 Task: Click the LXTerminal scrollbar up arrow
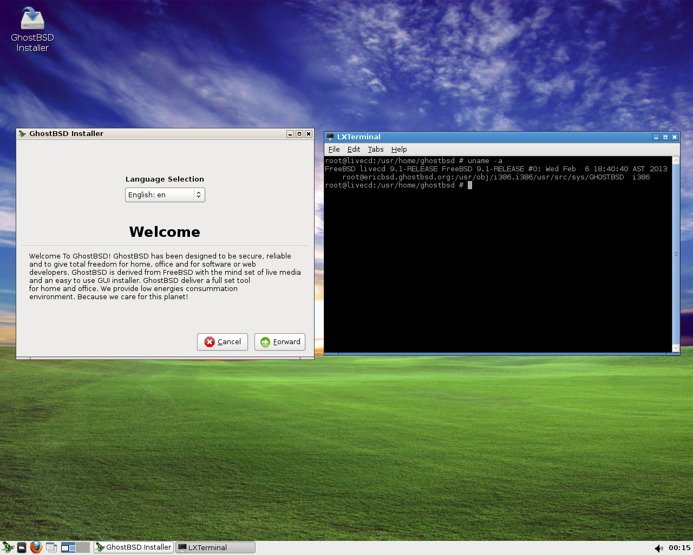676,160
